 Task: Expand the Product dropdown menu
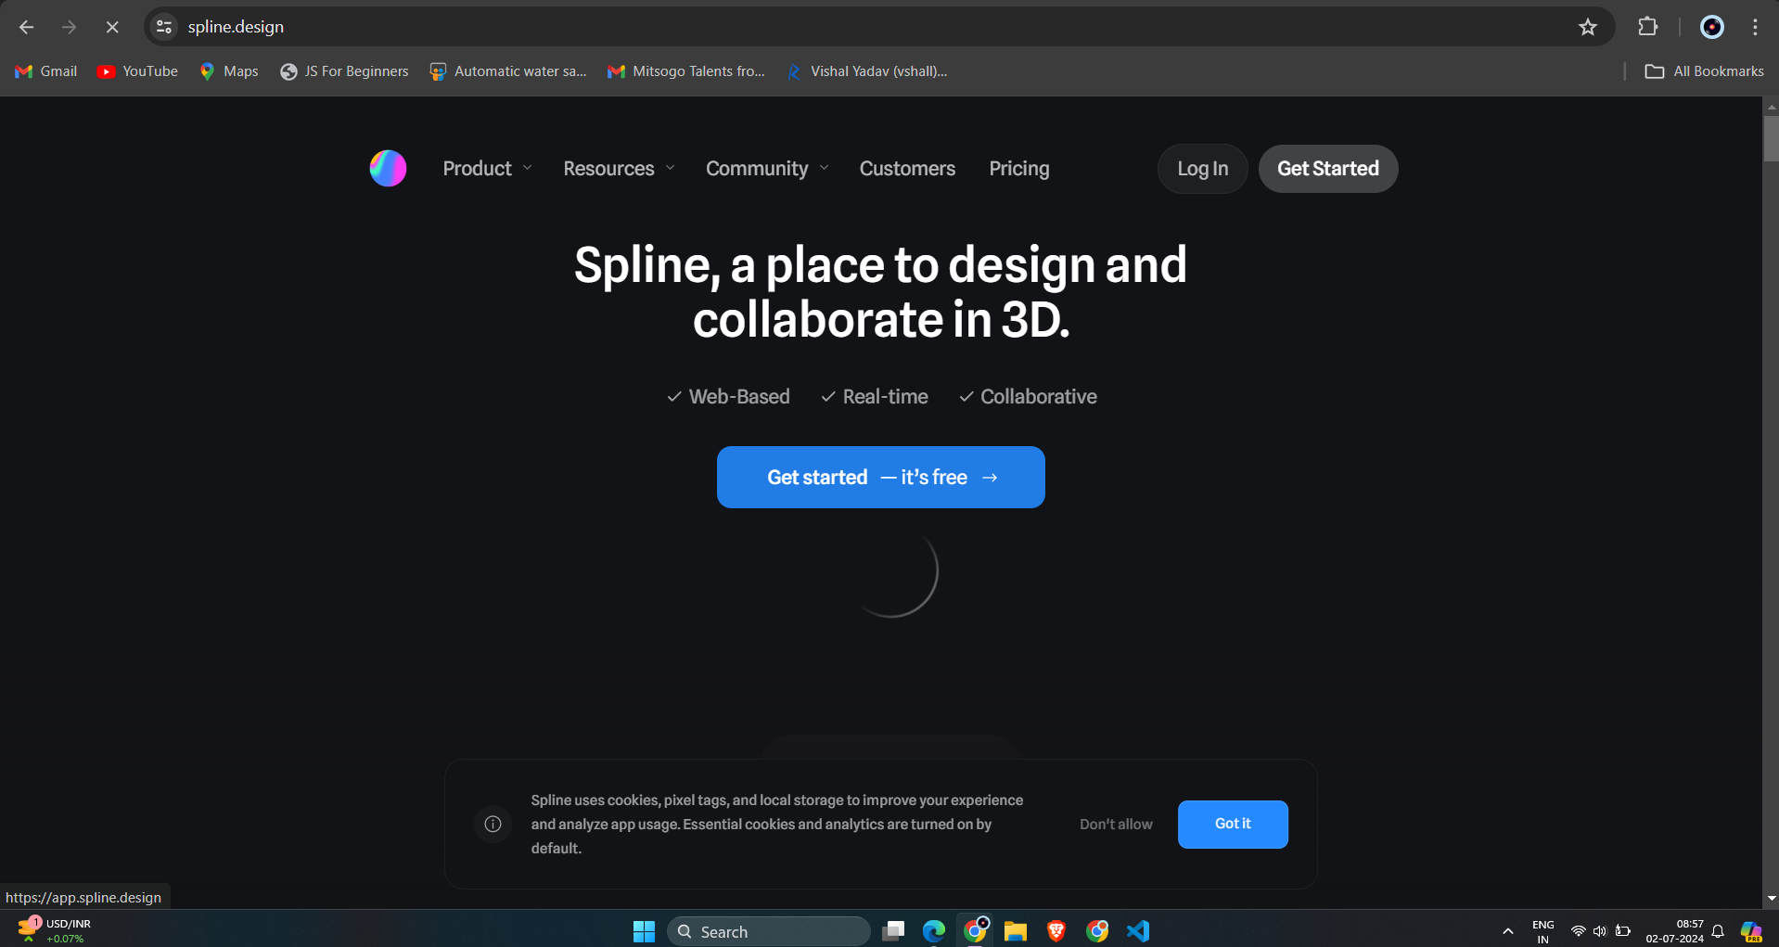click(486, 168)
